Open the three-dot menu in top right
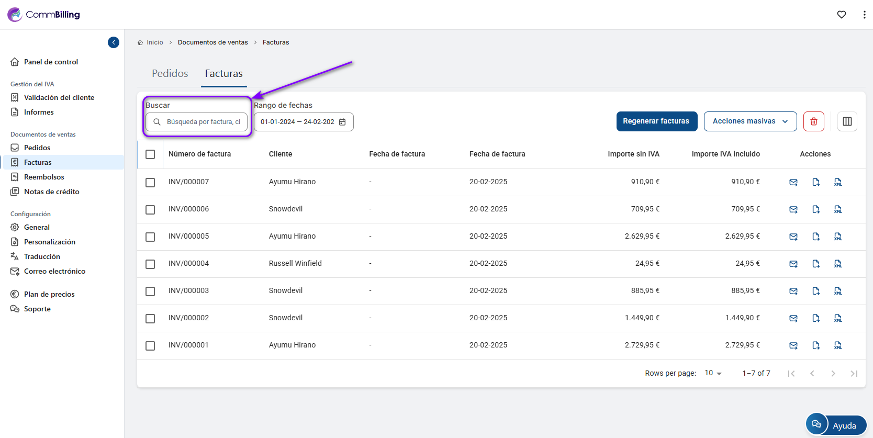This screenshot has height=438, width=873. pos(864,15)
